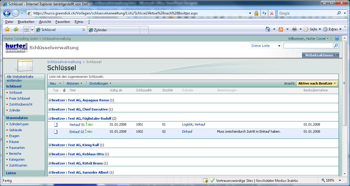This screenshot has height=186, width=350.
Task: Click in the Google search box
Action: click(x=307, y=13)
